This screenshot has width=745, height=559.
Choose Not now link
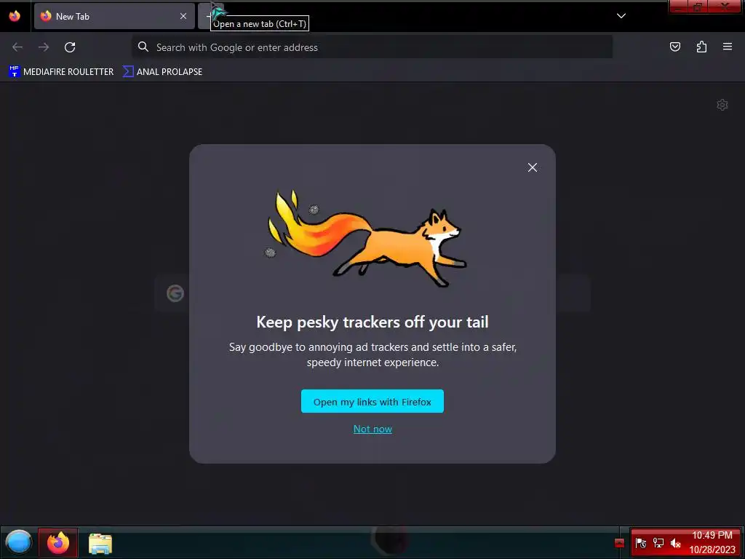(372, 429)
